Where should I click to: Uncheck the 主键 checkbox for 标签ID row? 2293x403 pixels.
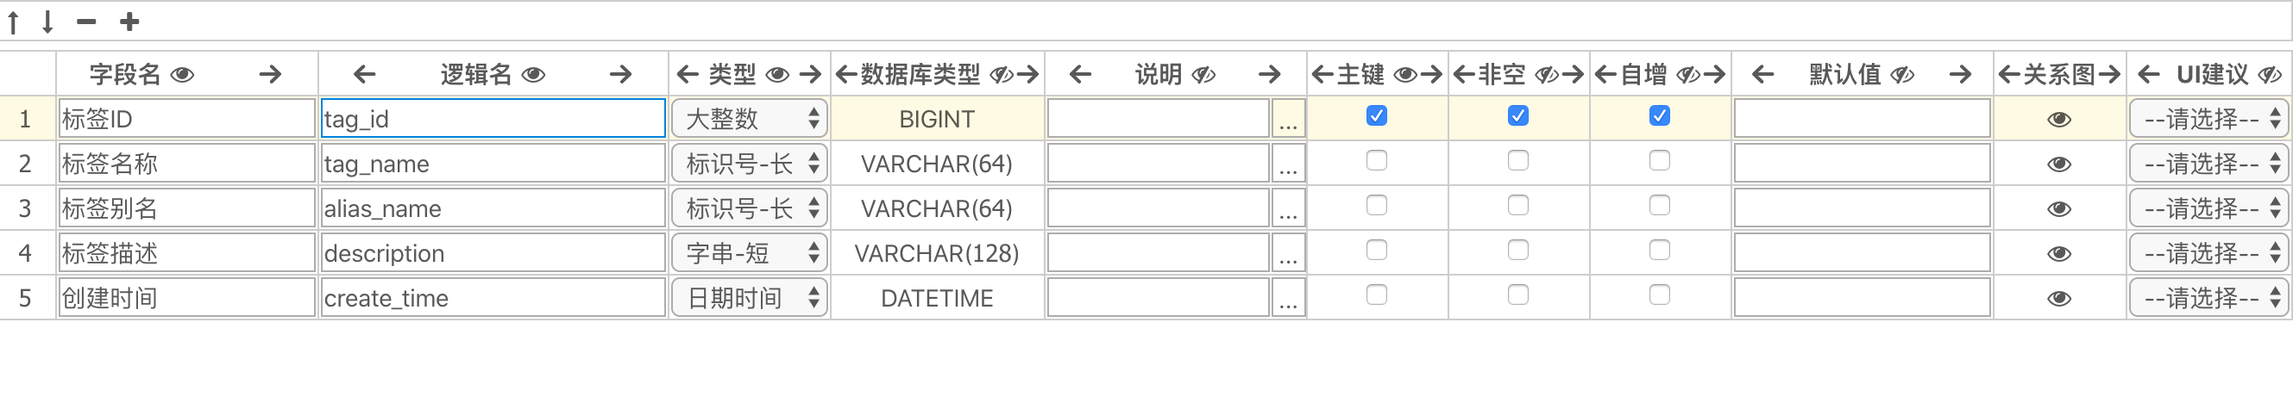tap(1376, 115)
